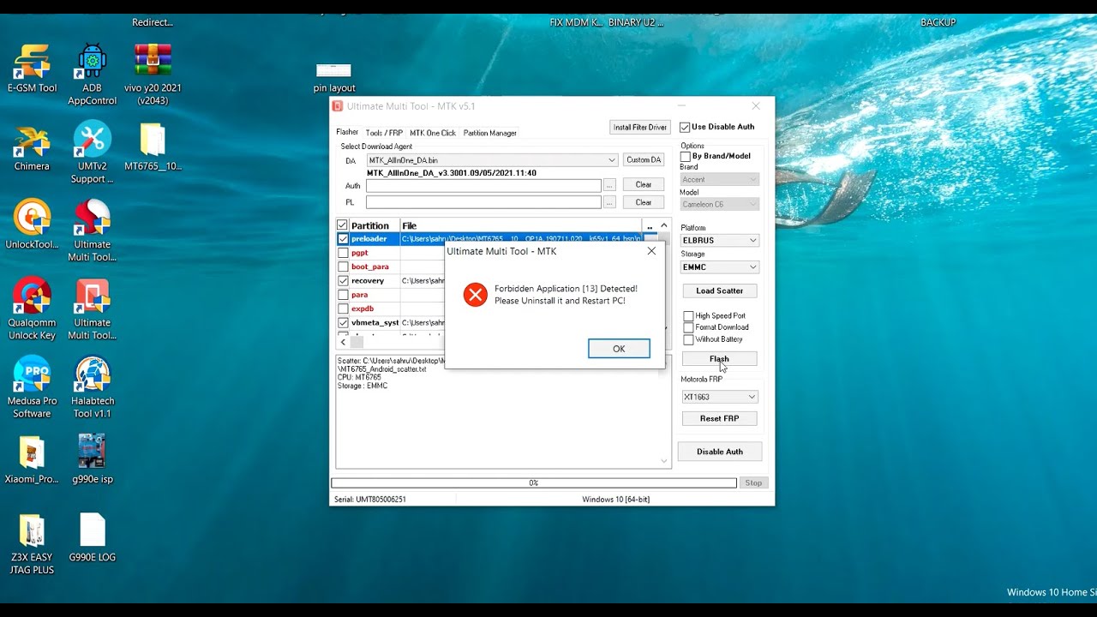Click the Install Filter Driver button
This screenshot has width=1097, height=617.
[639, 127]
